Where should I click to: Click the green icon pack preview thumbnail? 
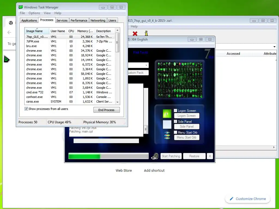coord(180,80)
